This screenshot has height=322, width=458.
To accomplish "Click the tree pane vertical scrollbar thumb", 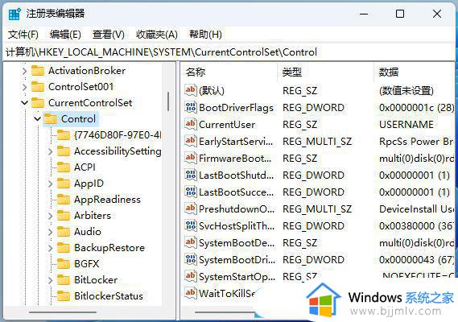I will point(168,101).
